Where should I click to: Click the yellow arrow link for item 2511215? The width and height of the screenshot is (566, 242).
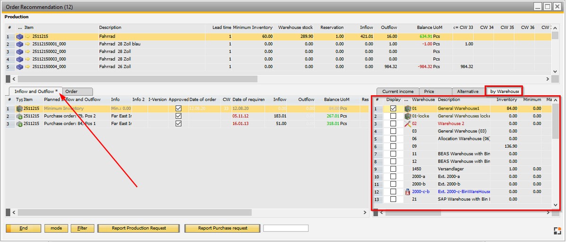point(27,37)
